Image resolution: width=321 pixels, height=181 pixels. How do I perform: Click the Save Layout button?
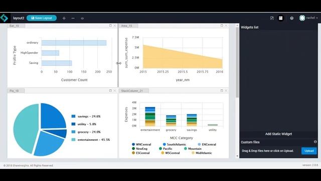(42, 18)
